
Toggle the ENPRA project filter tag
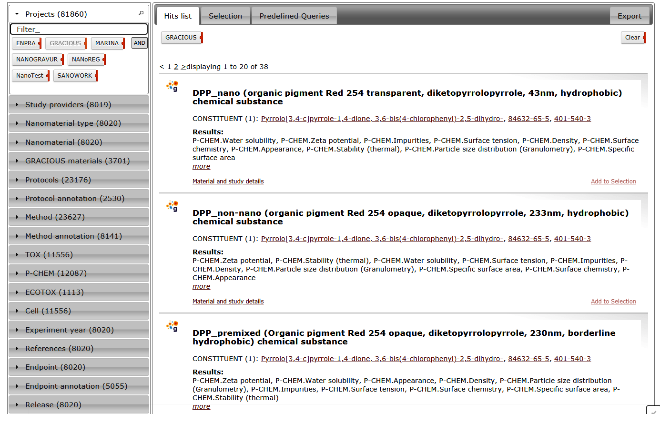[x=26, y=43]
